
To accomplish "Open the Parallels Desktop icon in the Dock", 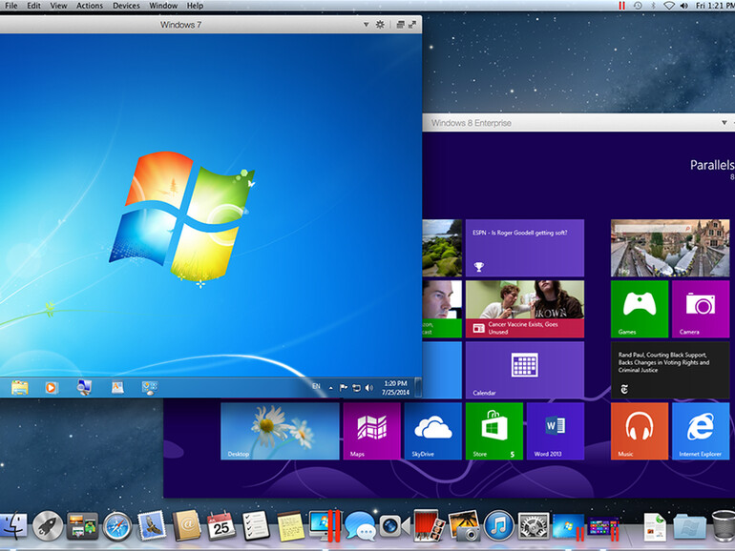I will pyautogui.click(x=325, y=523).
